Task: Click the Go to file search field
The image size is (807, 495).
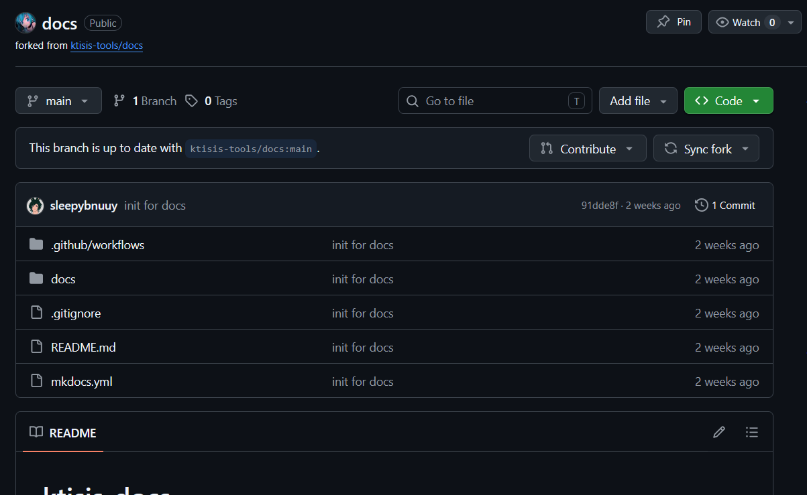Action: click(x=495, y=100)
